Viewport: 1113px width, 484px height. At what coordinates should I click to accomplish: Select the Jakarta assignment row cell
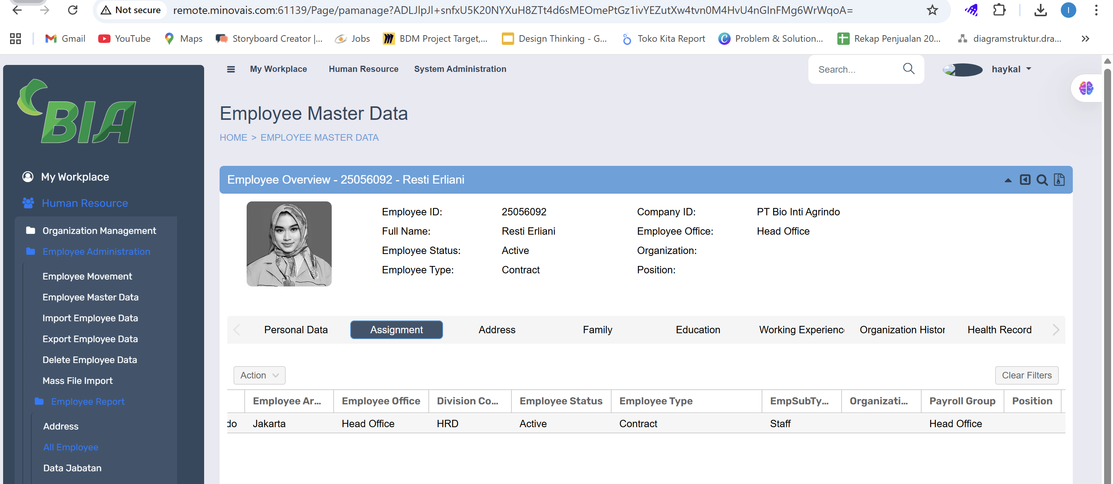[x=289, y=424]
